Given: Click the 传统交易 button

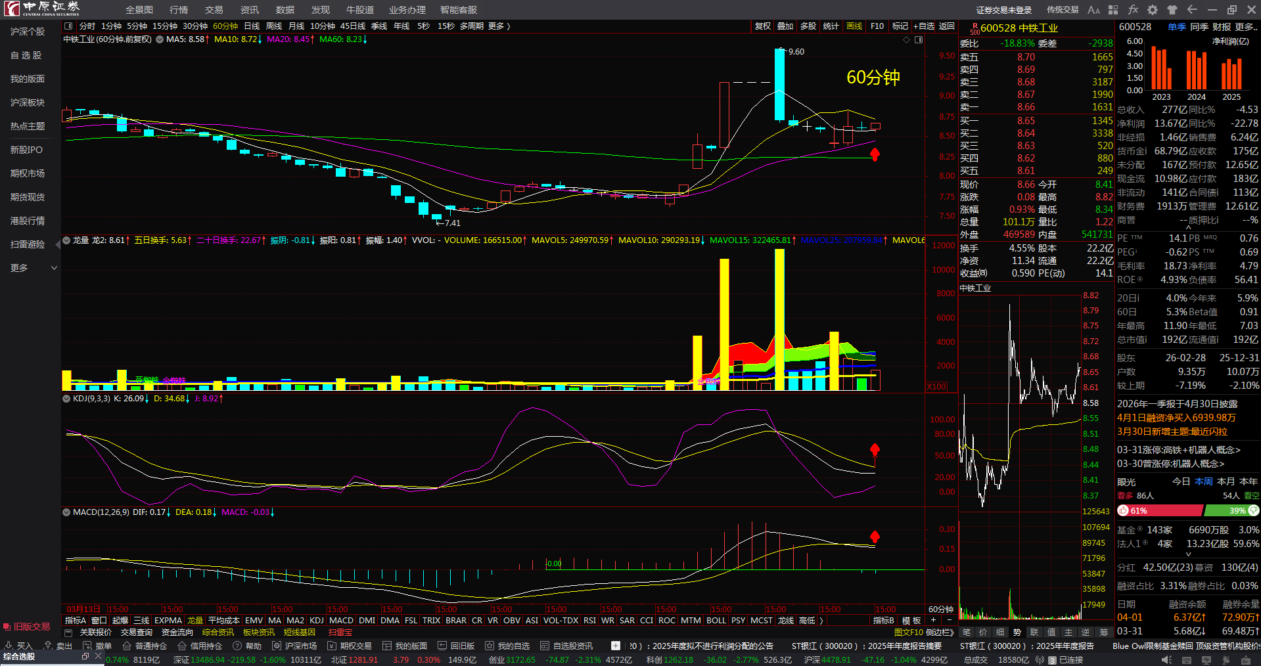Looking at the screenshot, I should click(x=1063, y=10).
